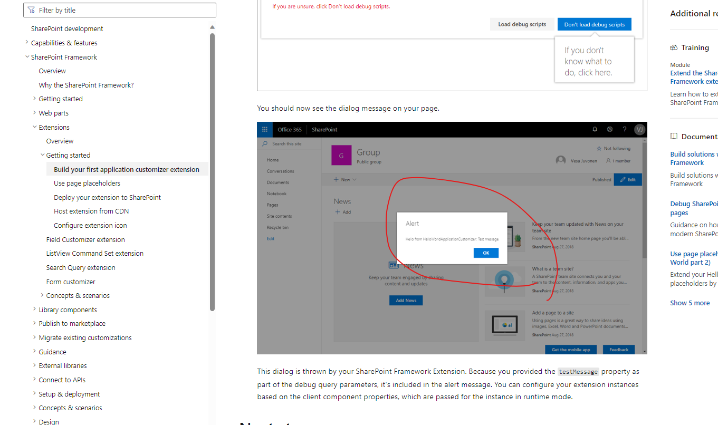Viewport: 718px width, 425px height.
Task: Collapse the Extensions node
Action: pyautogui.click(x=35, y=127)
